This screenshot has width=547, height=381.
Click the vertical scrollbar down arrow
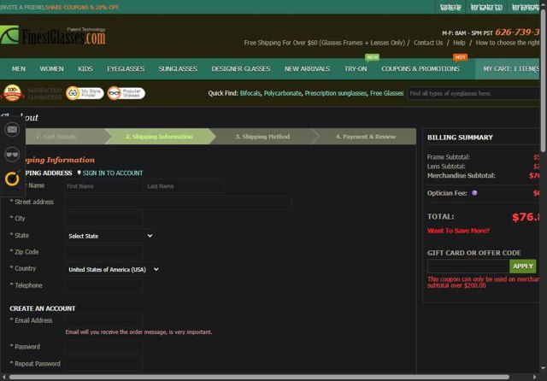544,368
